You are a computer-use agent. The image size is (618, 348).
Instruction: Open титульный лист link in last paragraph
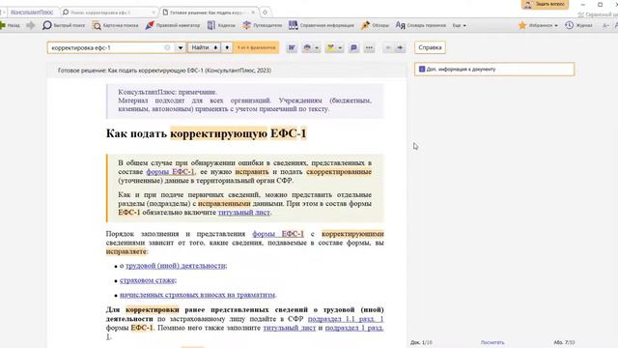(x=290, y=328)
